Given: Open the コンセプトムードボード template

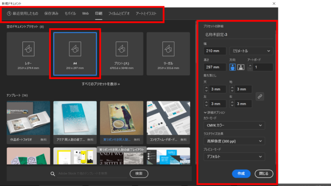Looking at the screenshot, I should click(x=168, y=122).
